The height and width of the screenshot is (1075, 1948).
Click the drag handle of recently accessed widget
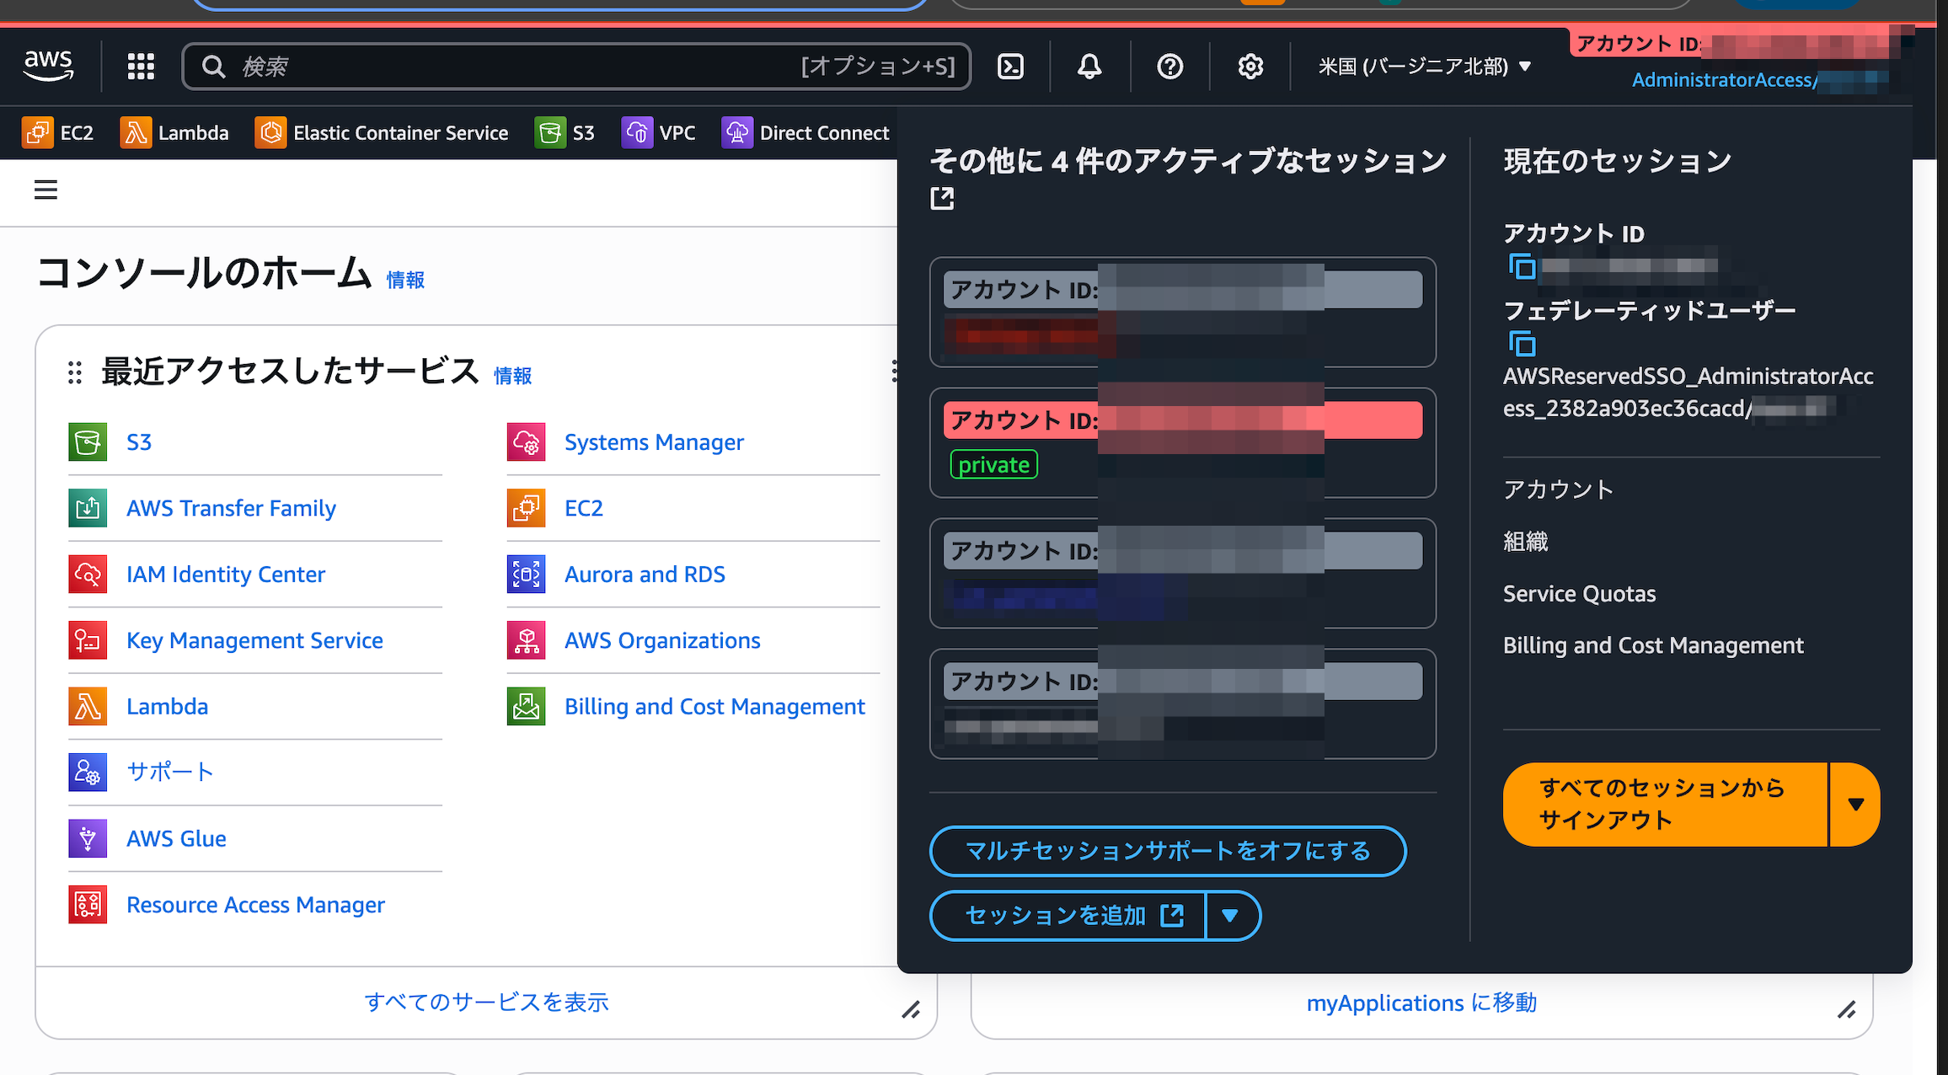(75, 372)
